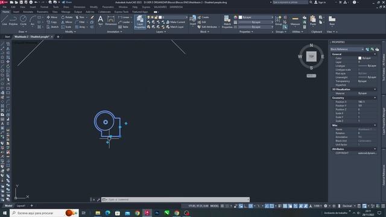
Task: Click the Share button in title bar
Action: coord(67,2)
